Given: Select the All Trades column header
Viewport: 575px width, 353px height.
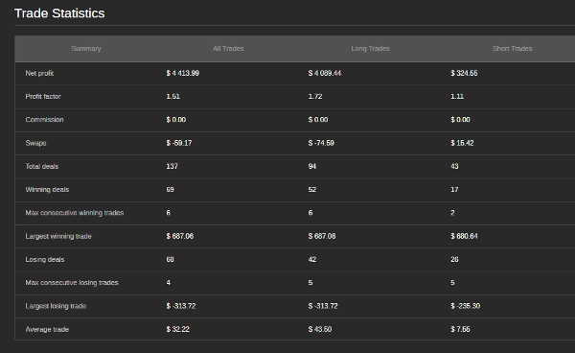Looking at the screenshot, I should pyautogui.click(x=228, y=48).
